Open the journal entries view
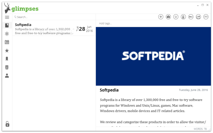The width and height of the screenshot is (213, 133). pyautogui.click(x=7, y=25)
